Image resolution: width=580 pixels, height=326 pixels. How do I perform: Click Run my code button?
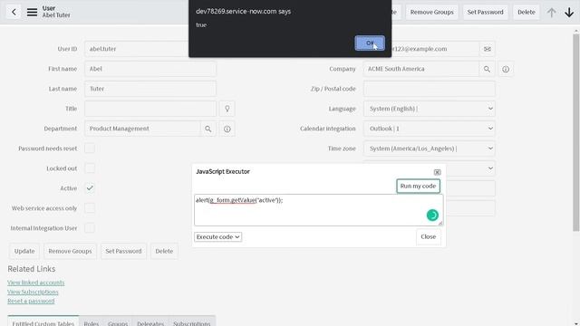(418, 186)
